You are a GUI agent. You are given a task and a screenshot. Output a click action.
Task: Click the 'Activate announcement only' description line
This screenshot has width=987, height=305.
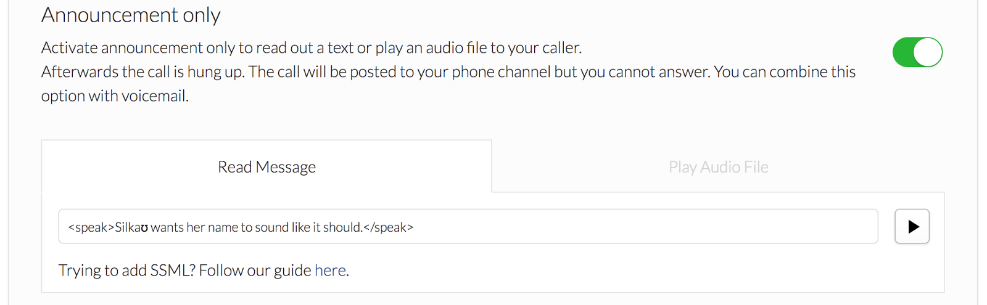point(311,48)
